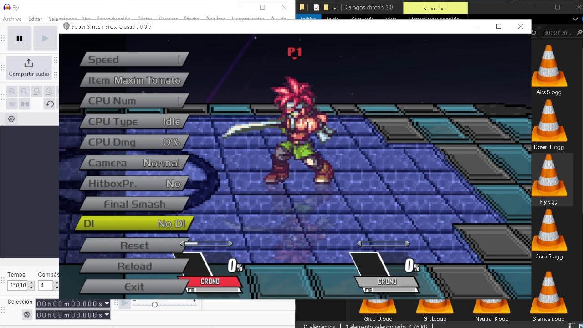Click Explorer quick-access new folder icon

[x=326, y=7]
